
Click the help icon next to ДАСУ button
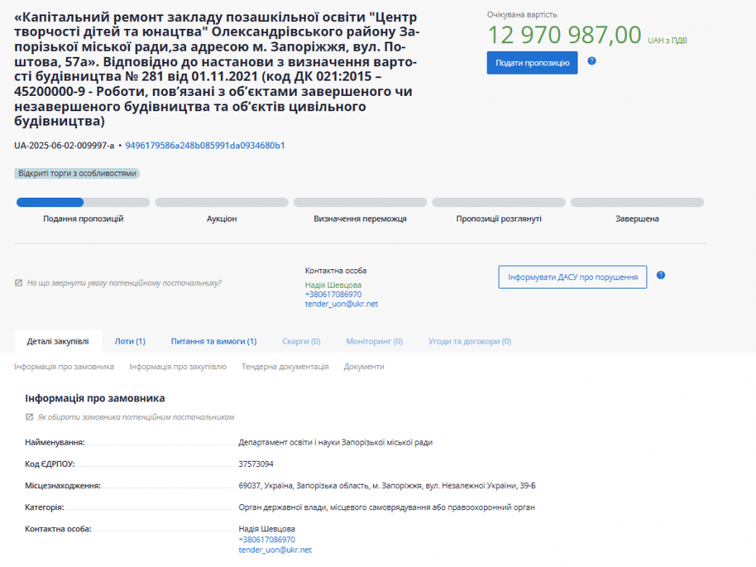click(661, 275)
